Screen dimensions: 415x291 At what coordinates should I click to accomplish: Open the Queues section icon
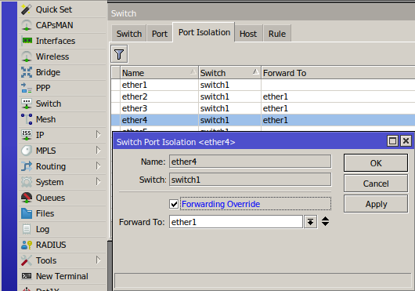(x=27, y=198)
